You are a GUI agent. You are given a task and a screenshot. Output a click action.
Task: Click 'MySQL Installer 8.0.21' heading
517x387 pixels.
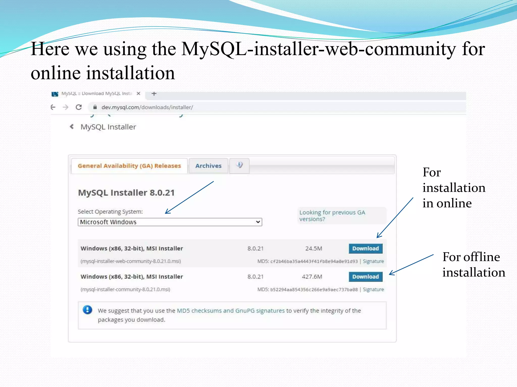126,193
